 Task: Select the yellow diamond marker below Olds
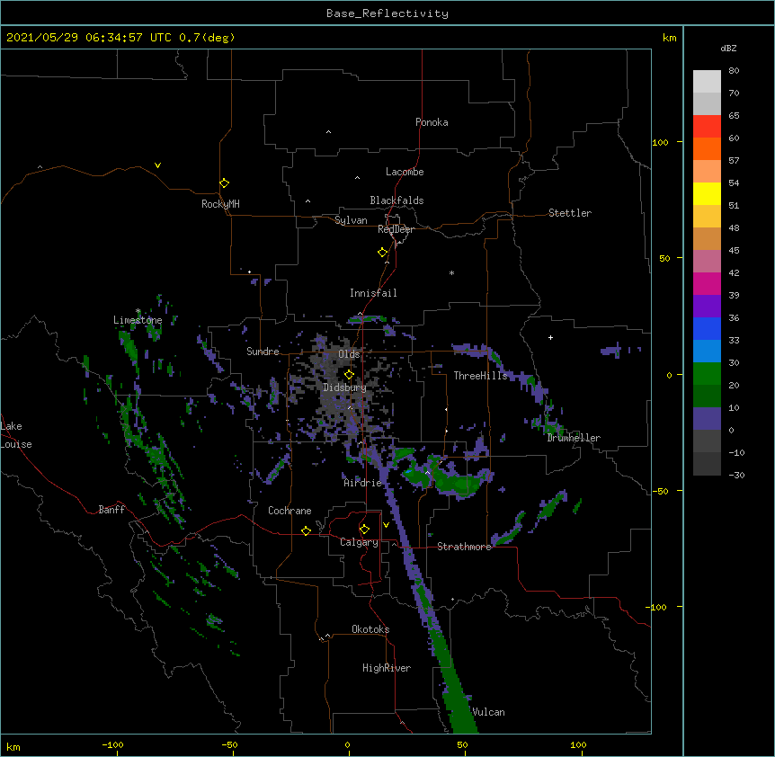coord(349,374)
